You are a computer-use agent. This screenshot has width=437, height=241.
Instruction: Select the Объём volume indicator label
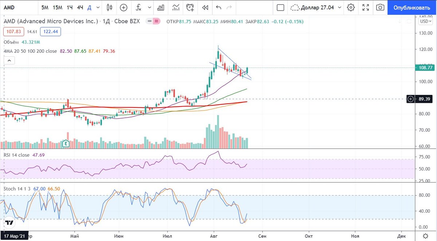pos(12,42)
